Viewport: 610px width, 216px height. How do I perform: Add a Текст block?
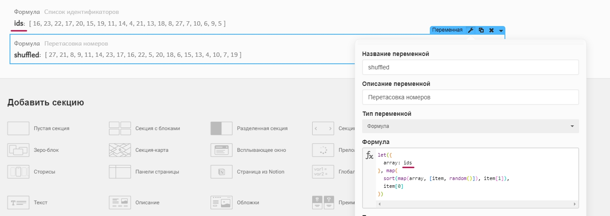pos(27,203)
